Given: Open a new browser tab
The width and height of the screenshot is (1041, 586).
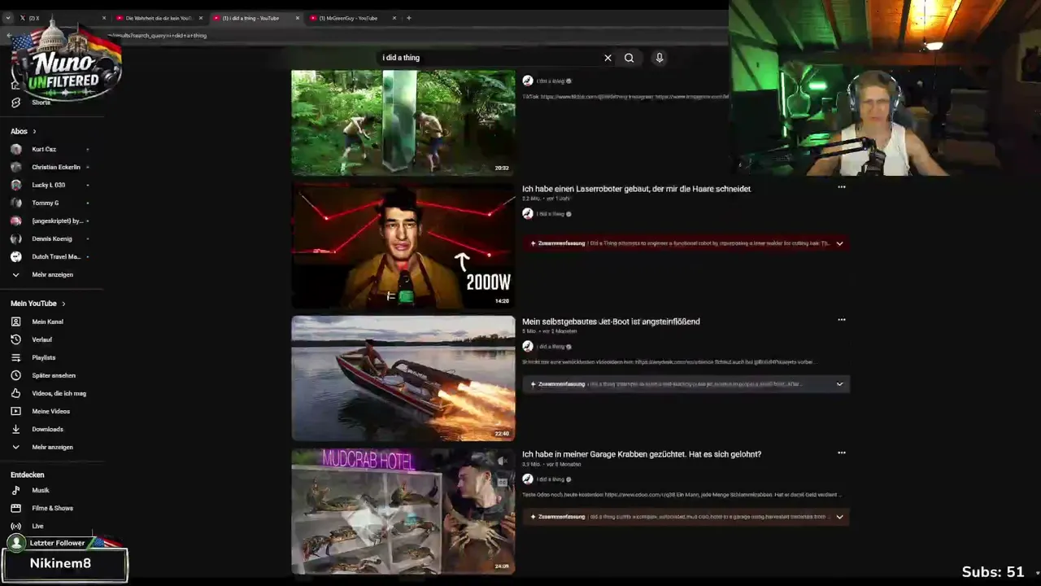Looking at the screenshot, I should [x=409, y=18].
